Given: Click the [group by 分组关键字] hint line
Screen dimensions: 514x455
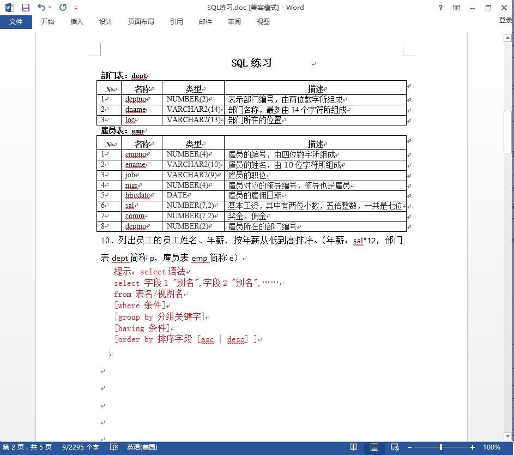Looking at the screenshot, I should point(160,317).
